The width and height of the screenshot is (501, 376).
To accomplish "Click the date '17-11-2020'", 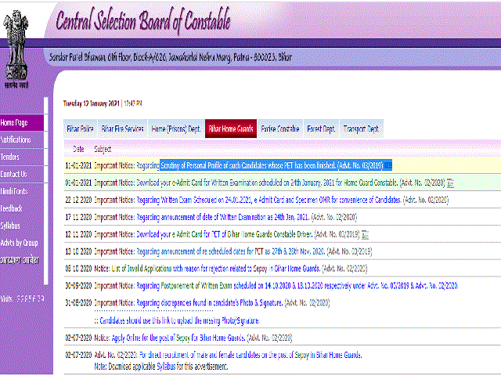I will pos(78,218).
